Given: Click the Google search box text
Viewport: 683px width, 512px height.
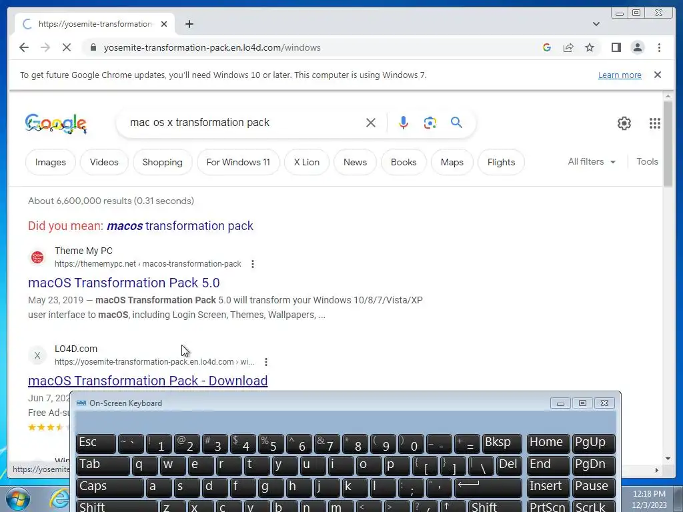Looking at the screenshot, I should tap(199, 123).
